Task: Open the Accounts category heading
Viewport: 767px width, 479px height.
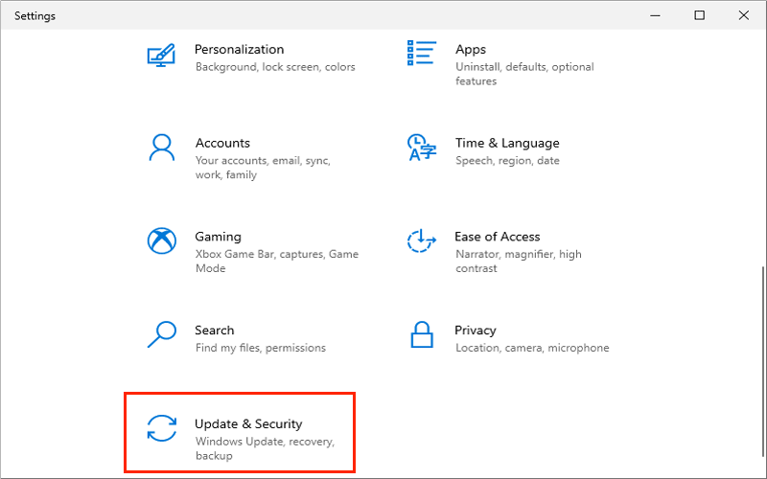Action: [x=222, y=143]
